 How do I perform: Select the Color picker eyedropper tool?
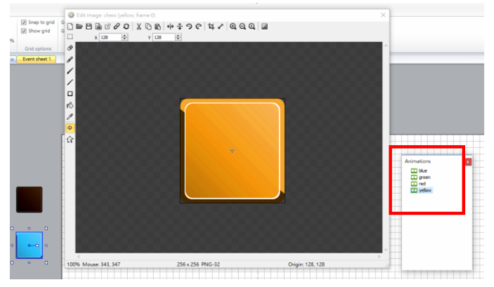(70, 116)
